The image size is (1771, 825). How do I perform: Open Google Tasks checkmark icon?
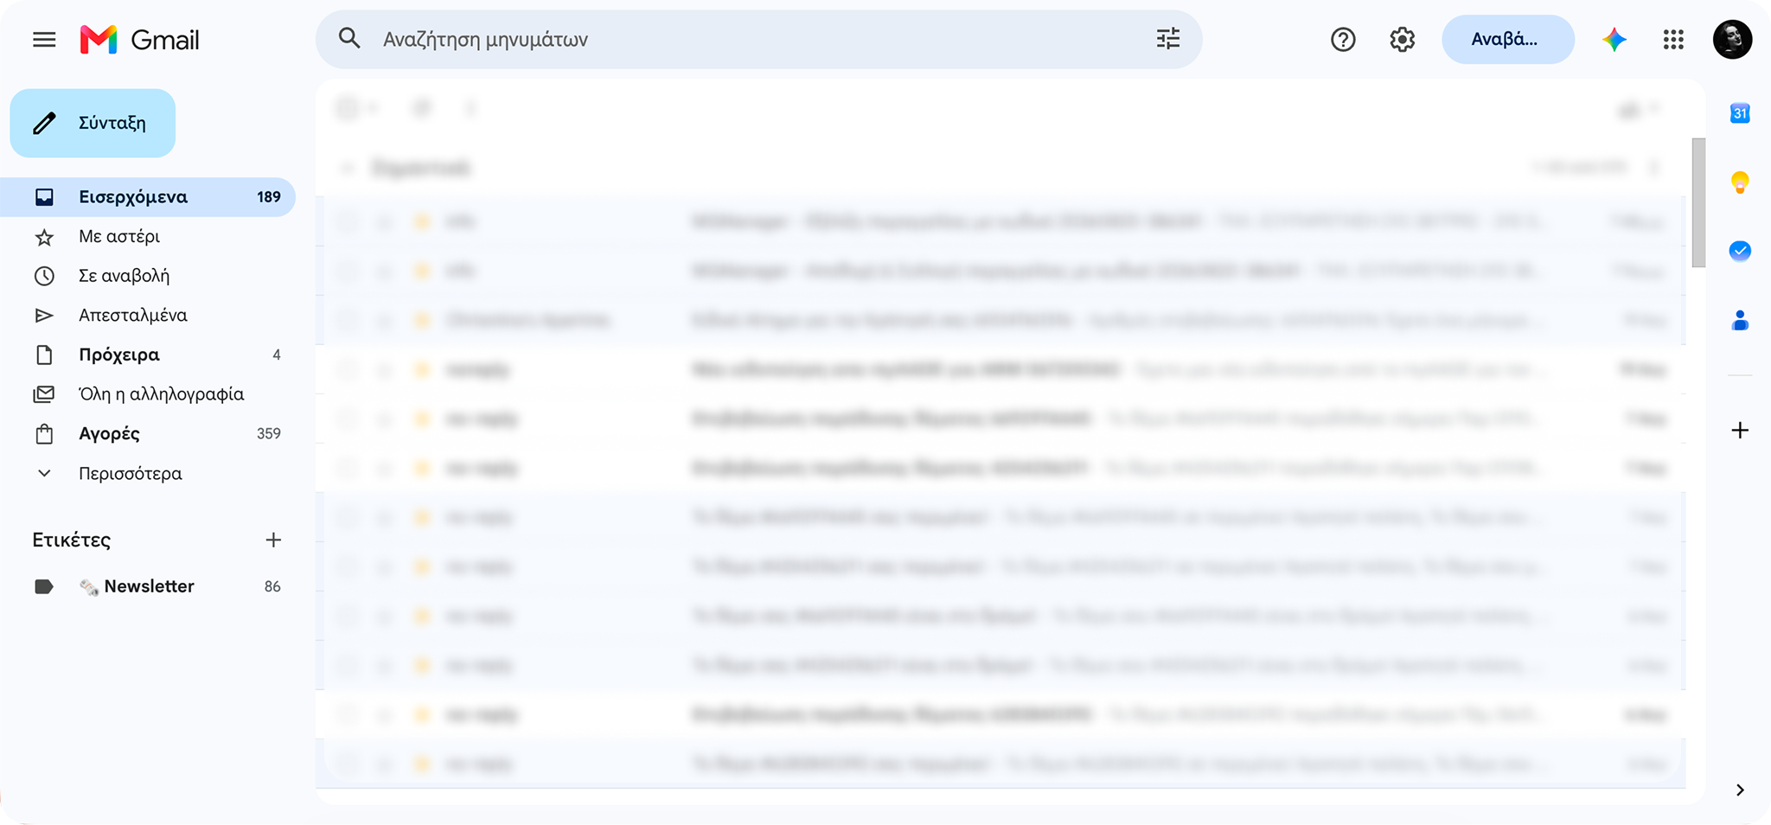tap(1740, 251)
